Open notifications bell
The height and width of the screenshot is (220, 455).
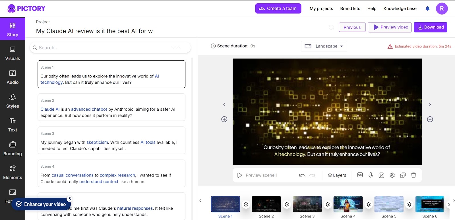427,9
